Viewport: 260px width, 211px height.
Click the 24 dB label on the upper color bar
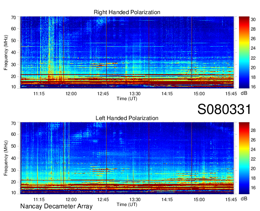coord(253,48)
